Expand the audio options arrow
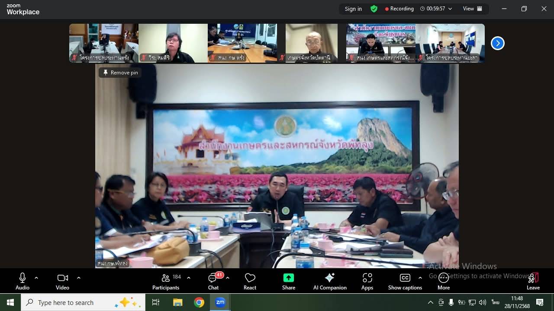Image resolution: width=554 pixels, height=311 pixels. pyautogui.click(x=36, y=278)
